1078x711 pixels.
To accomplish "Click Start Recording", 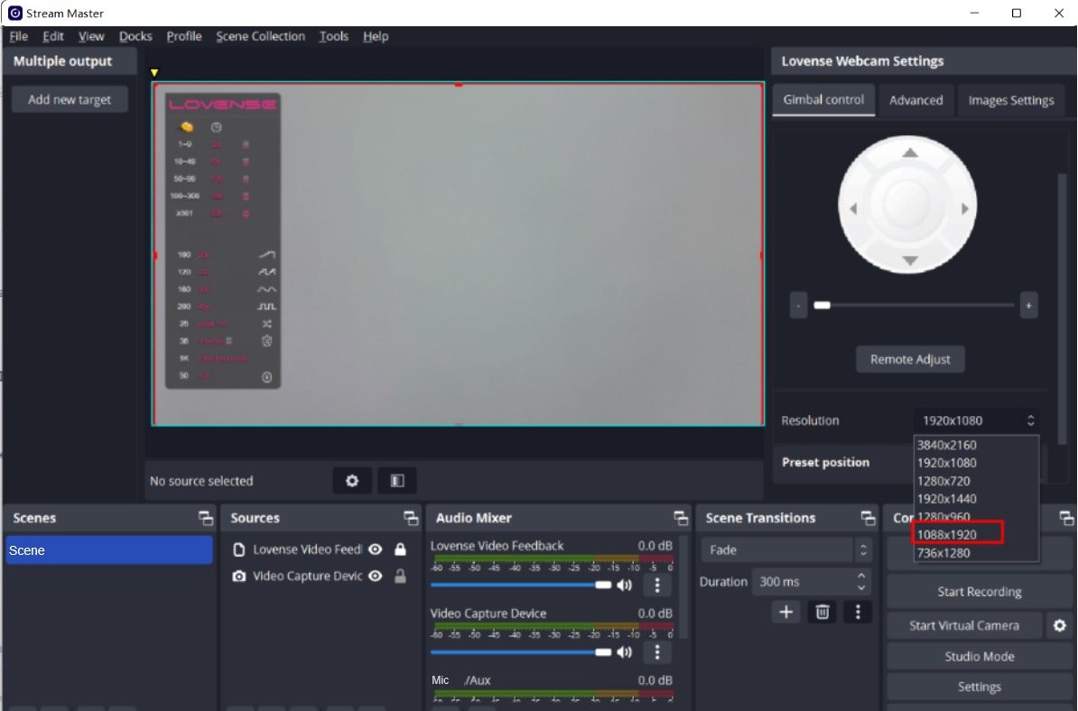I will click(x=979, y=592).
